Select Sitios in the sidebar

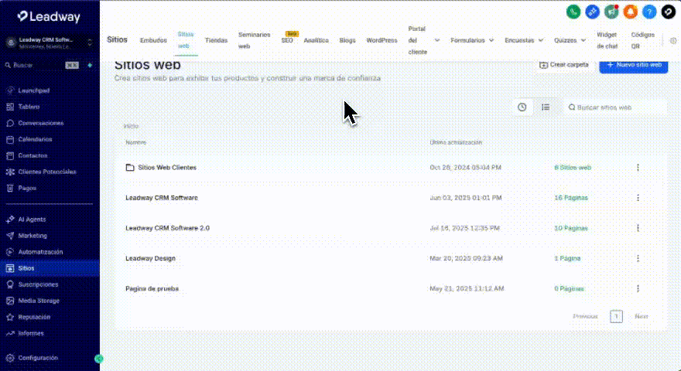coord(50,268)
